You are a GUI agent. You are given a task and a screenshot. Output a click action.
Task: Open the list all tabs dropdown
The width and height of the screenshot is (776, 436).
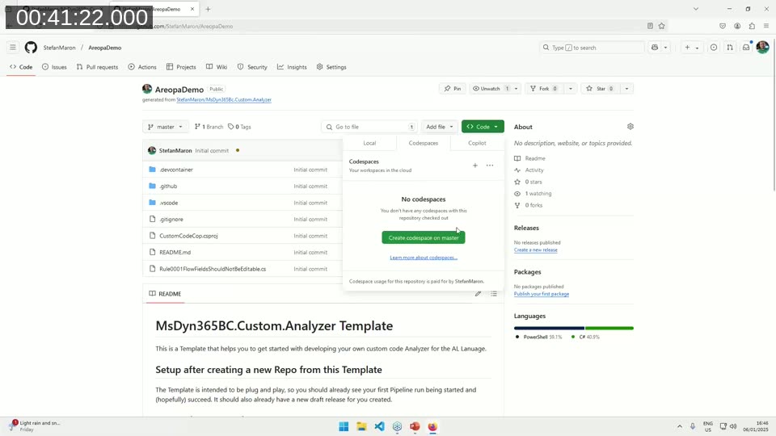696,9
